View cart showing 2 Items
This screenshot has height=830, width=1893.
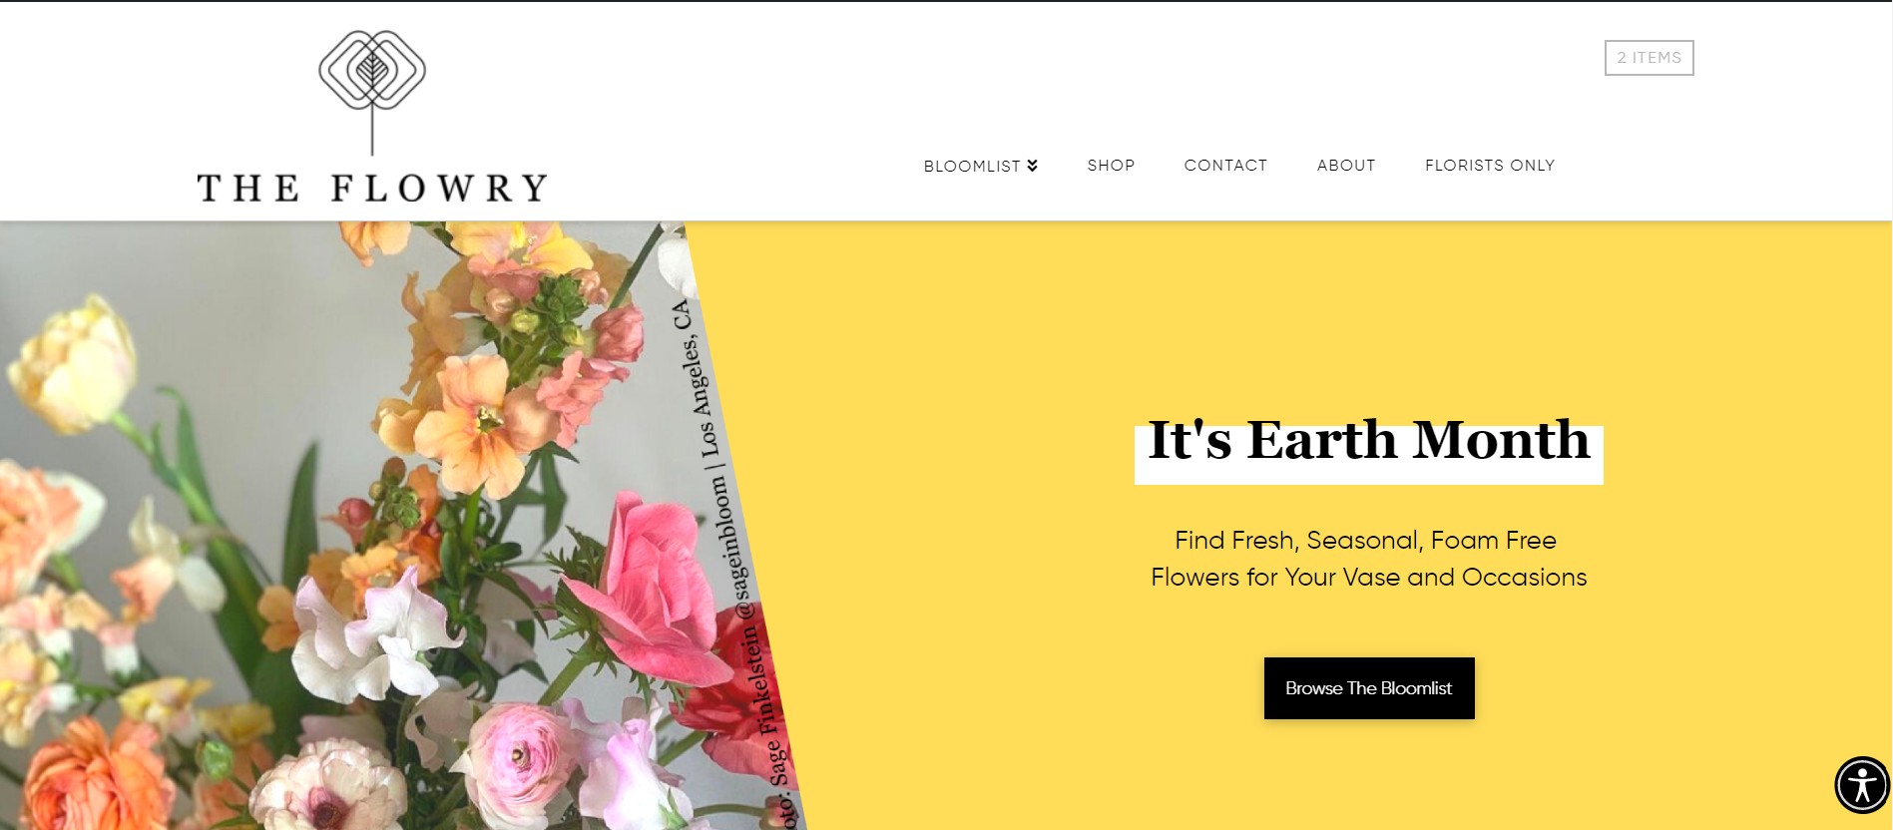[x=1649, y=58]
